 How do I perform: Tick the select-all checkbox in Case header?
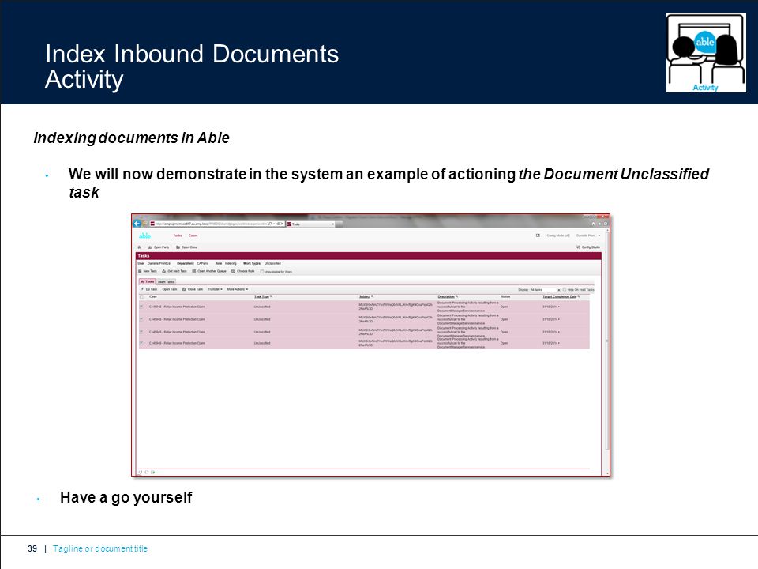141,296
